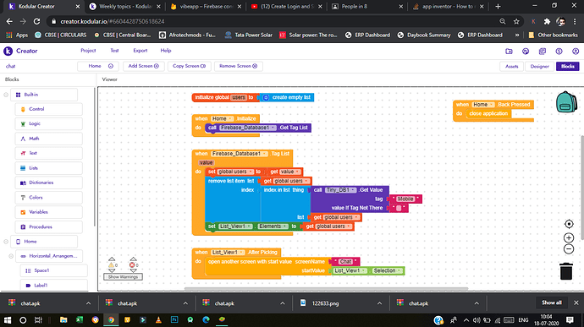Click Show all downloads
Screen dimensions: 584x327
552,302
